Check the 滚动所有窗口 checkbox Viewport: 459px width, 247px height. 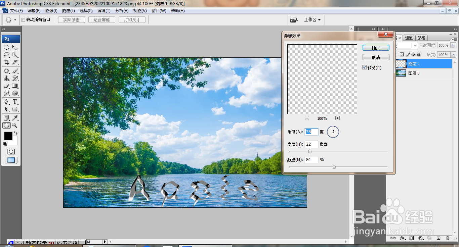pos(23,20)
